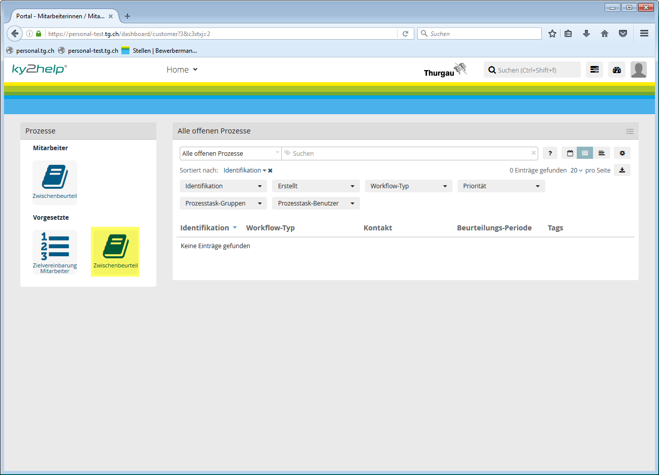The width and height of the screenshot is (659, 475).
Task: Click the Thurgau logo
Action: (445, 70)
